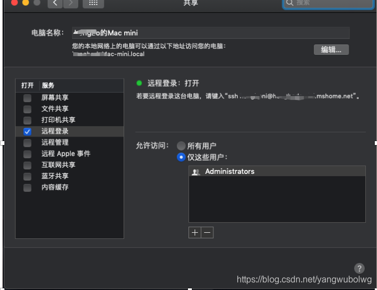The width and height of the screenshot is (377, 290).
Task: Select the Administrators row
Action: pyautogui.click(x=277, y=171)
